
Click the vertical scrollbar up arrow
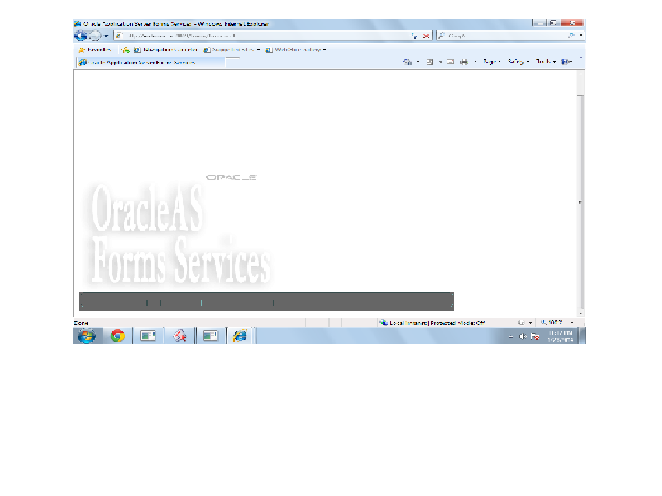pyautogui.click(x=581, y=74)
